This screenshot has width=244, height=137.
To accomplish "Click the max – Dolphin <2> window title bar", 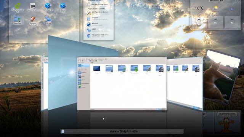I will pos(122,131).
